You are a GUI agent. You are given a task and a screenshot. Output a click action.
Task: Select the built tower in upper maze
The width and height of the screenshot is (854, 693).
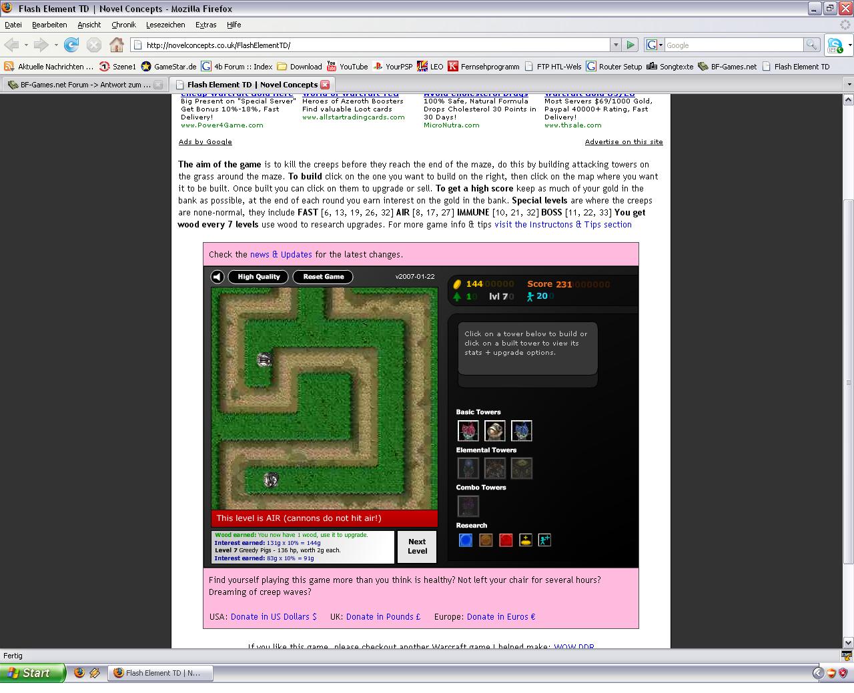click(264, 360)
